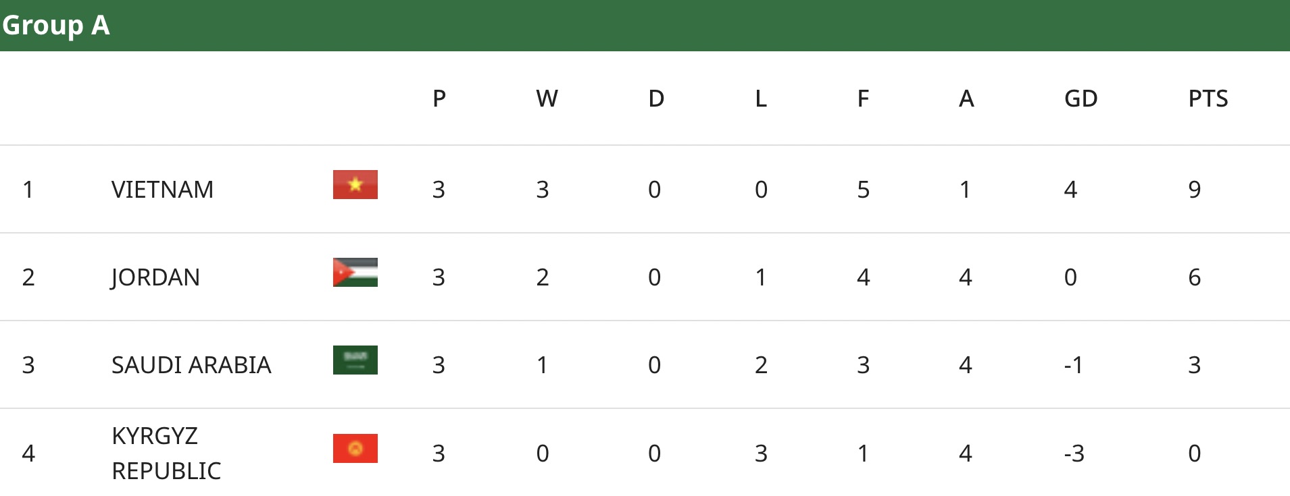Click the Jordan flag icon
Image resolution: width=1290 pixels, height=496 pixels.
click(355, 273)
